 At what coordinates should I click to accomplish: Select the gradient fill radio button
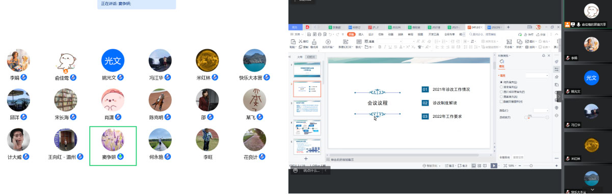[x=501, y=87]
